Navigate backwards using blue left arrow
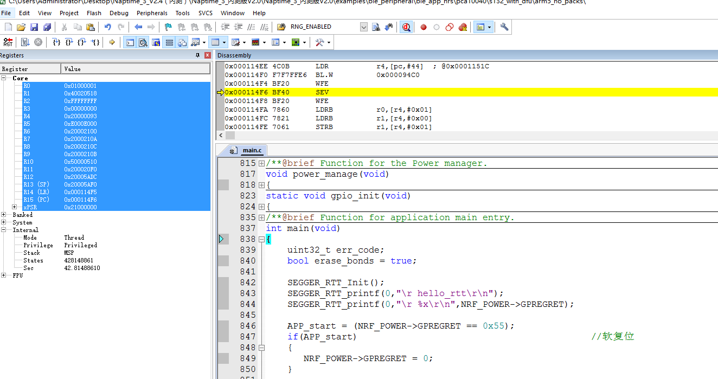718x379 pixels. coord(138,27)
